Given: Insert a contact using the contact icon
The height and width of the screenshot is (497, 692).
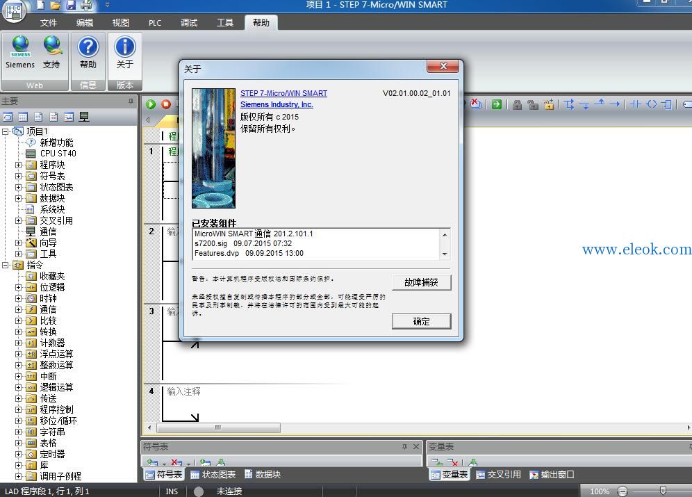Looking at the screenshot, I should (636, 104).
